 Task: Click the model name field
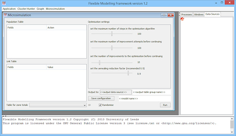click(145, 99)
